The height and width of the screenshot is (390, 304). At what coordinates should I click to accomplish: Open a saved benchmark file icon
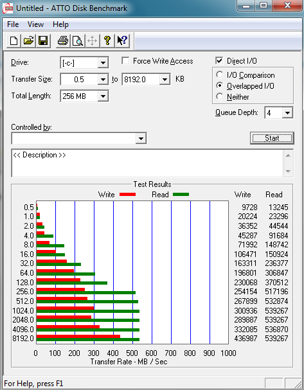pos(28,40)
